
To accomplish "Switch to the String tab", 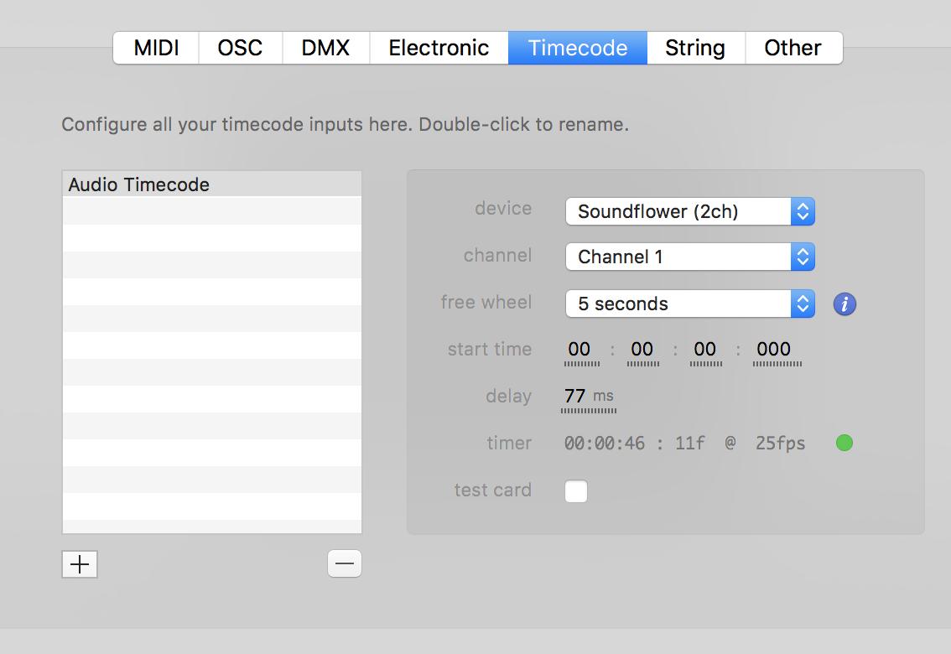I will (x=695, y=48).
